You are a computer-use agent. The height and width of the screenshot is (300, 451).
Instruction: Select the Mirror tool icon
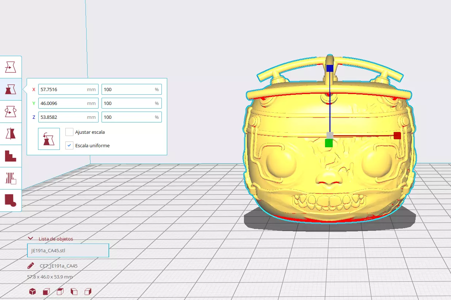point(11,134)
